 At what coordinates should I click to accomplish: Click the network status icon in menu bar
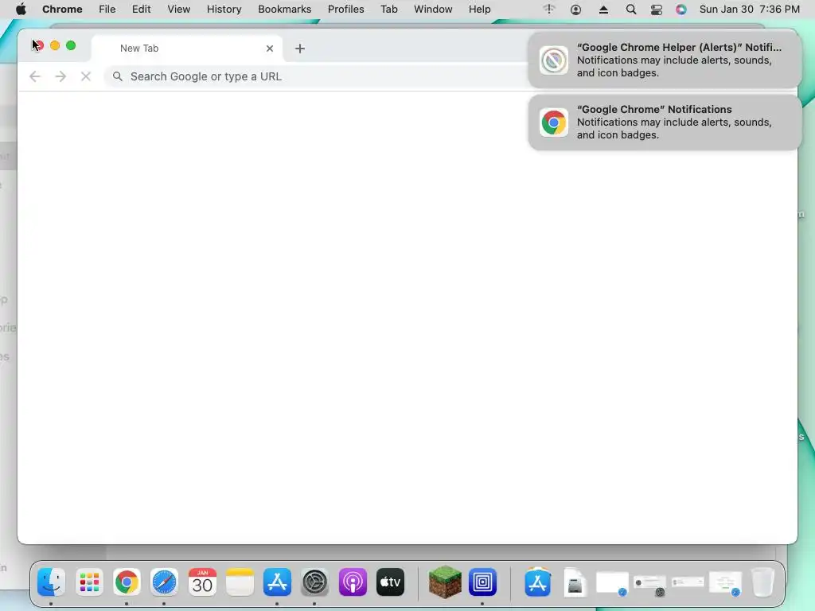549,10
